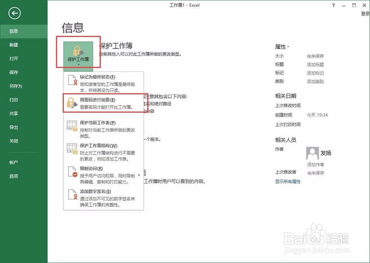The image size is (370, 263).
Task: Go to the 打开 page
Action: coord(24,58)
